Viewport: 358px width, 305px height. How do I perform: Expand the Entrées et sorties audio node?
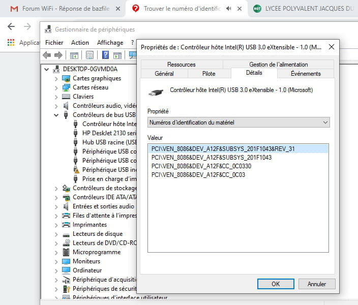click(56, 207)
